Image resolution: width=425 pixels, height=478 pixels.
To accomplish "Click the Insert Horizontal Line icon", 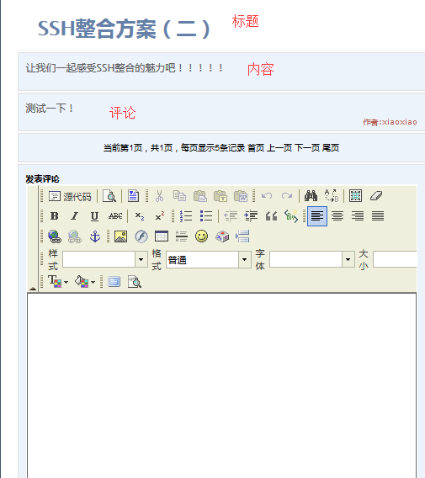I will pos(182,236).
